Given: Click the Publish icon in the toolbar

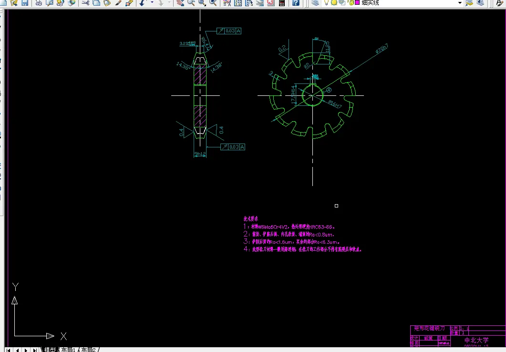Looking at the screenshot, I should (61, 3).
